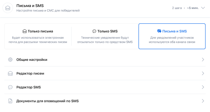Click the envelope icon next to Редактор писем
The image size is (210, 112).
(10, 73)
